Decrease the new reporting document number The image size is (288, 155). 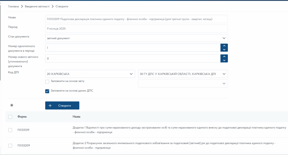(224, 60)
